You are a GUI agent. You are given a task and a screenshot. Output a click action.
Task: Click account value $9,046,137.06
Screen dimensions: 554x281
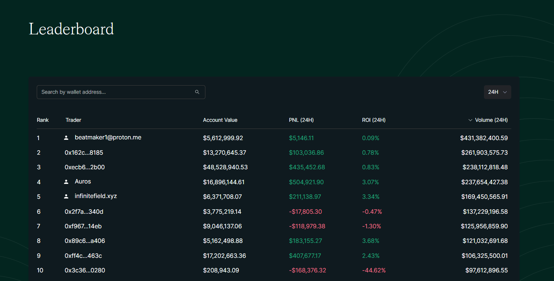[x=222, y=226]
